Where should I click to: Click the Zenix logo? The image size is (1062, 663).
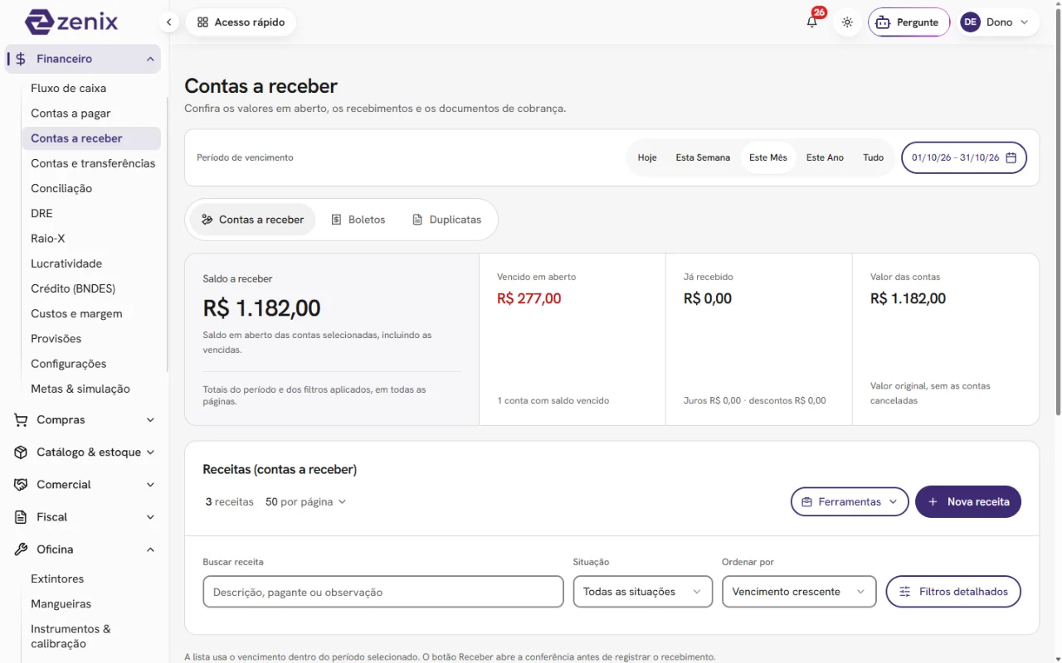point(71,22)
